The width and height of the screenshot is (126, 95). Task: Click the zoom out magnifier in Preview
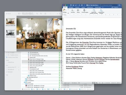tap(37, 14)
